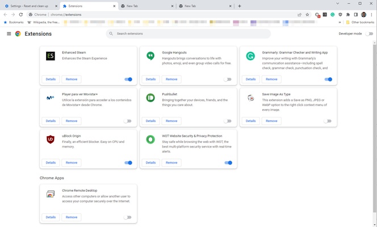The width and height of the screenshot is (377, 227).
Task: Open Details for uBlock Origin
Action: pyautogui.click(x=51, y=163)
